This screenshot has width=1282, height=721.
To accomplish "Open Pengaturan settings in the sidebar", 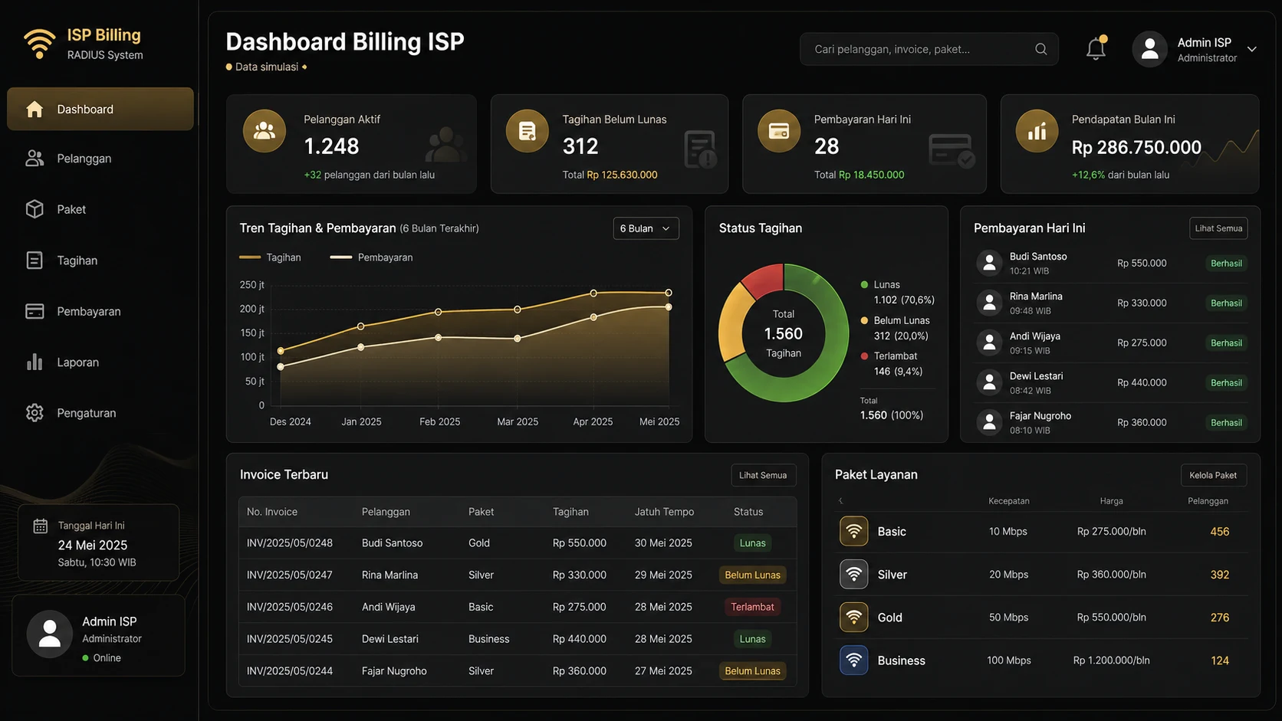I will (100, 413).
